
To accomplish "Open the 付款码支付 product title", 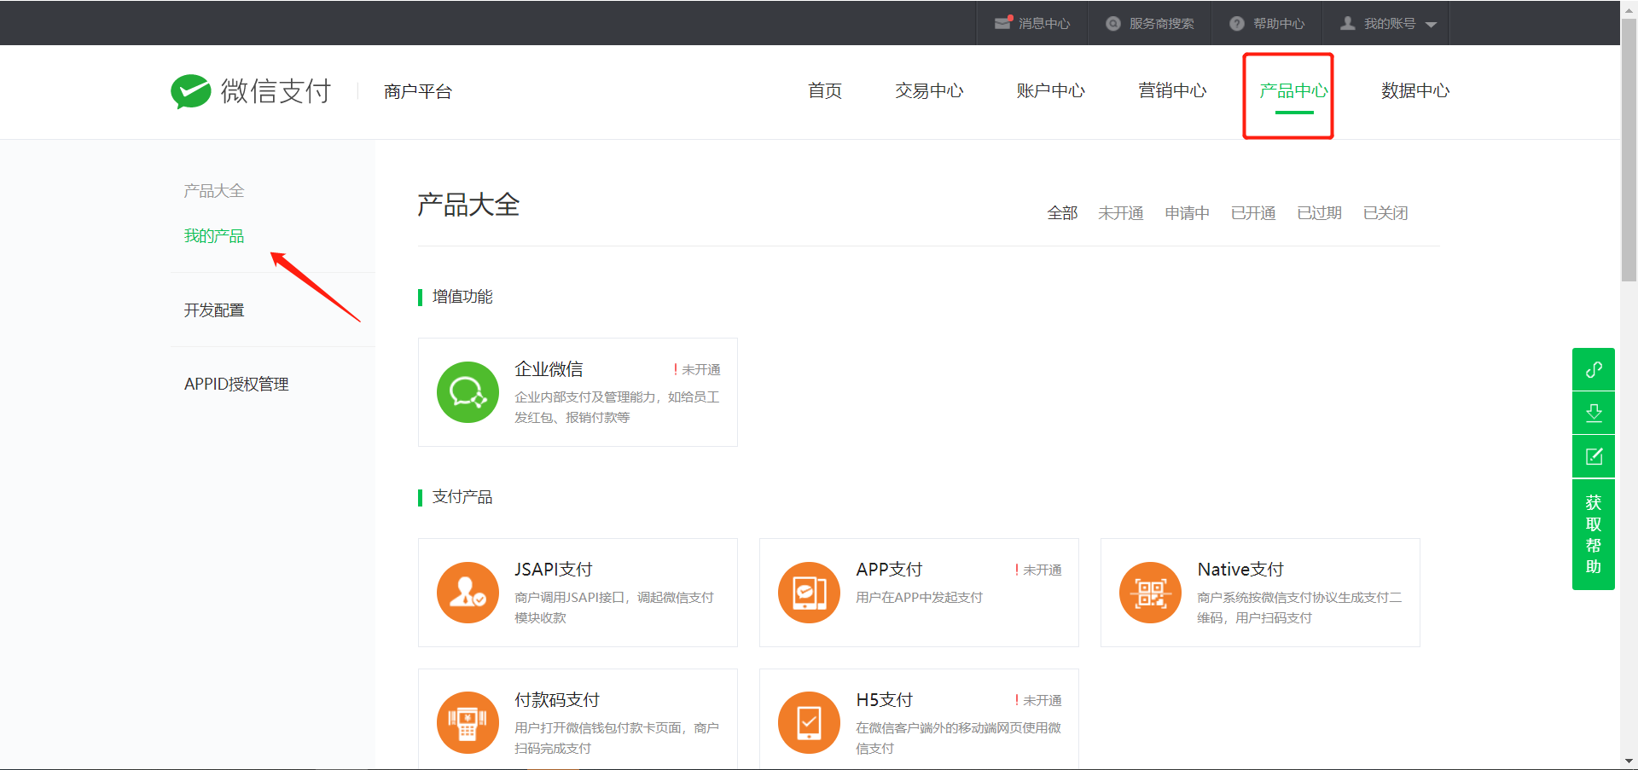I will point(557,700).
